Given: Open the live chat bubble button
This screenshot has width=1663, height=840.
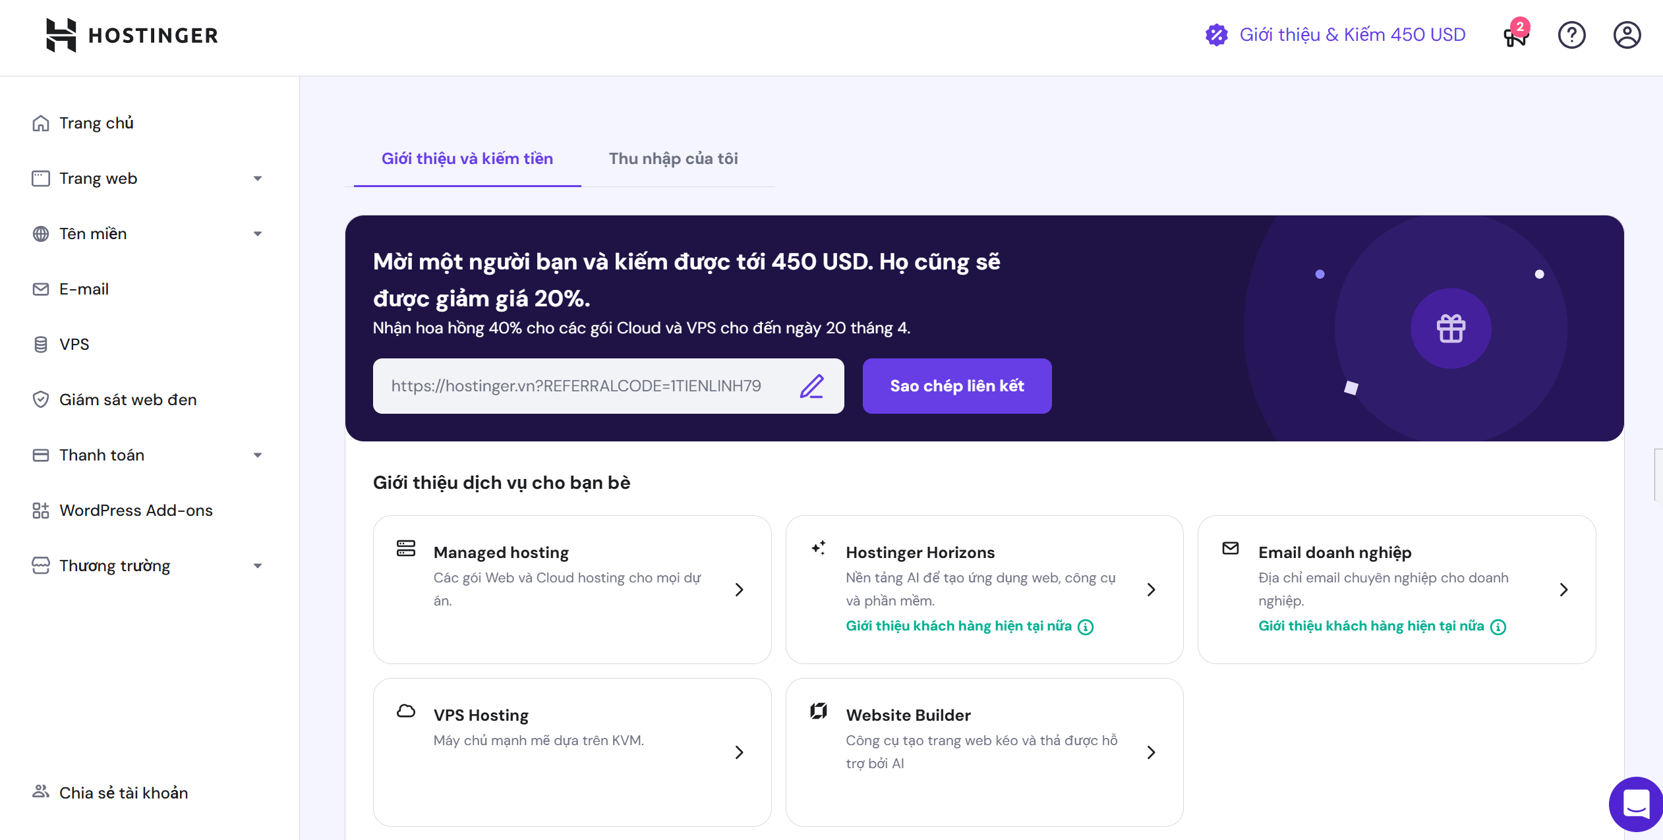Looking at the screenshot, I should 1636,804.
